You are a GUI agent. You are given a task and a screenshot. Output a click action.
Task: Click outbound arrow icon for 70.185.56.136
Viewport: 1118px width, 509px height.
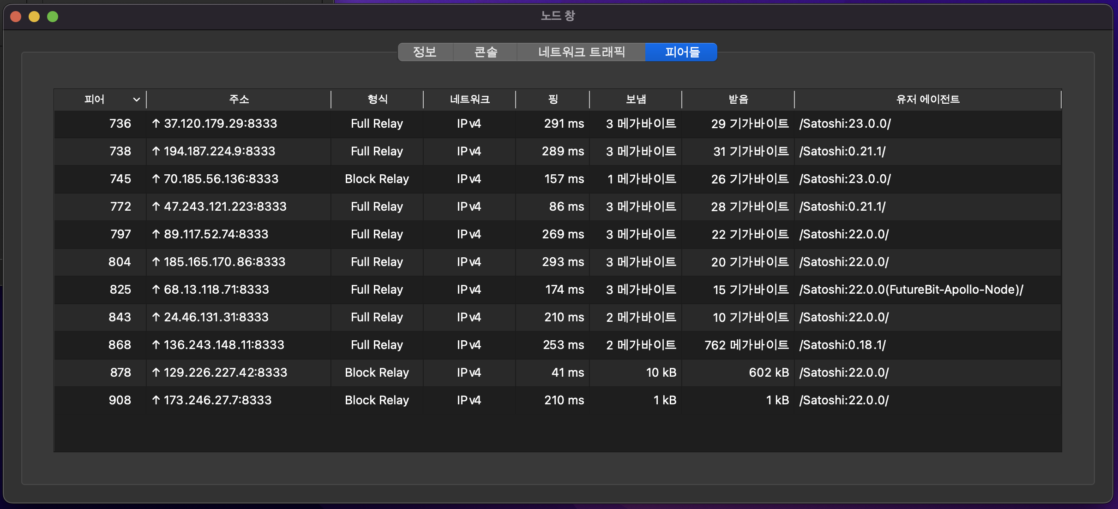(x=156, y=179)
